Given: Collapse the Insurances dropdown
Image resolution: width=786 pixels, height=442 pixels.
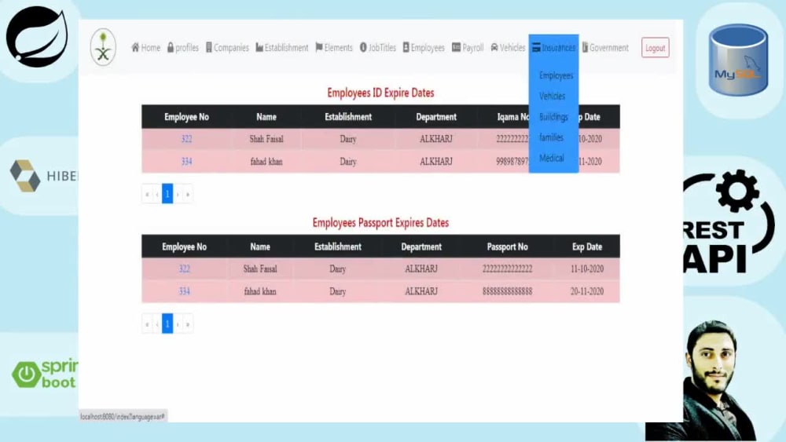Looking at the screenshot, I should [x=554, y=48].
